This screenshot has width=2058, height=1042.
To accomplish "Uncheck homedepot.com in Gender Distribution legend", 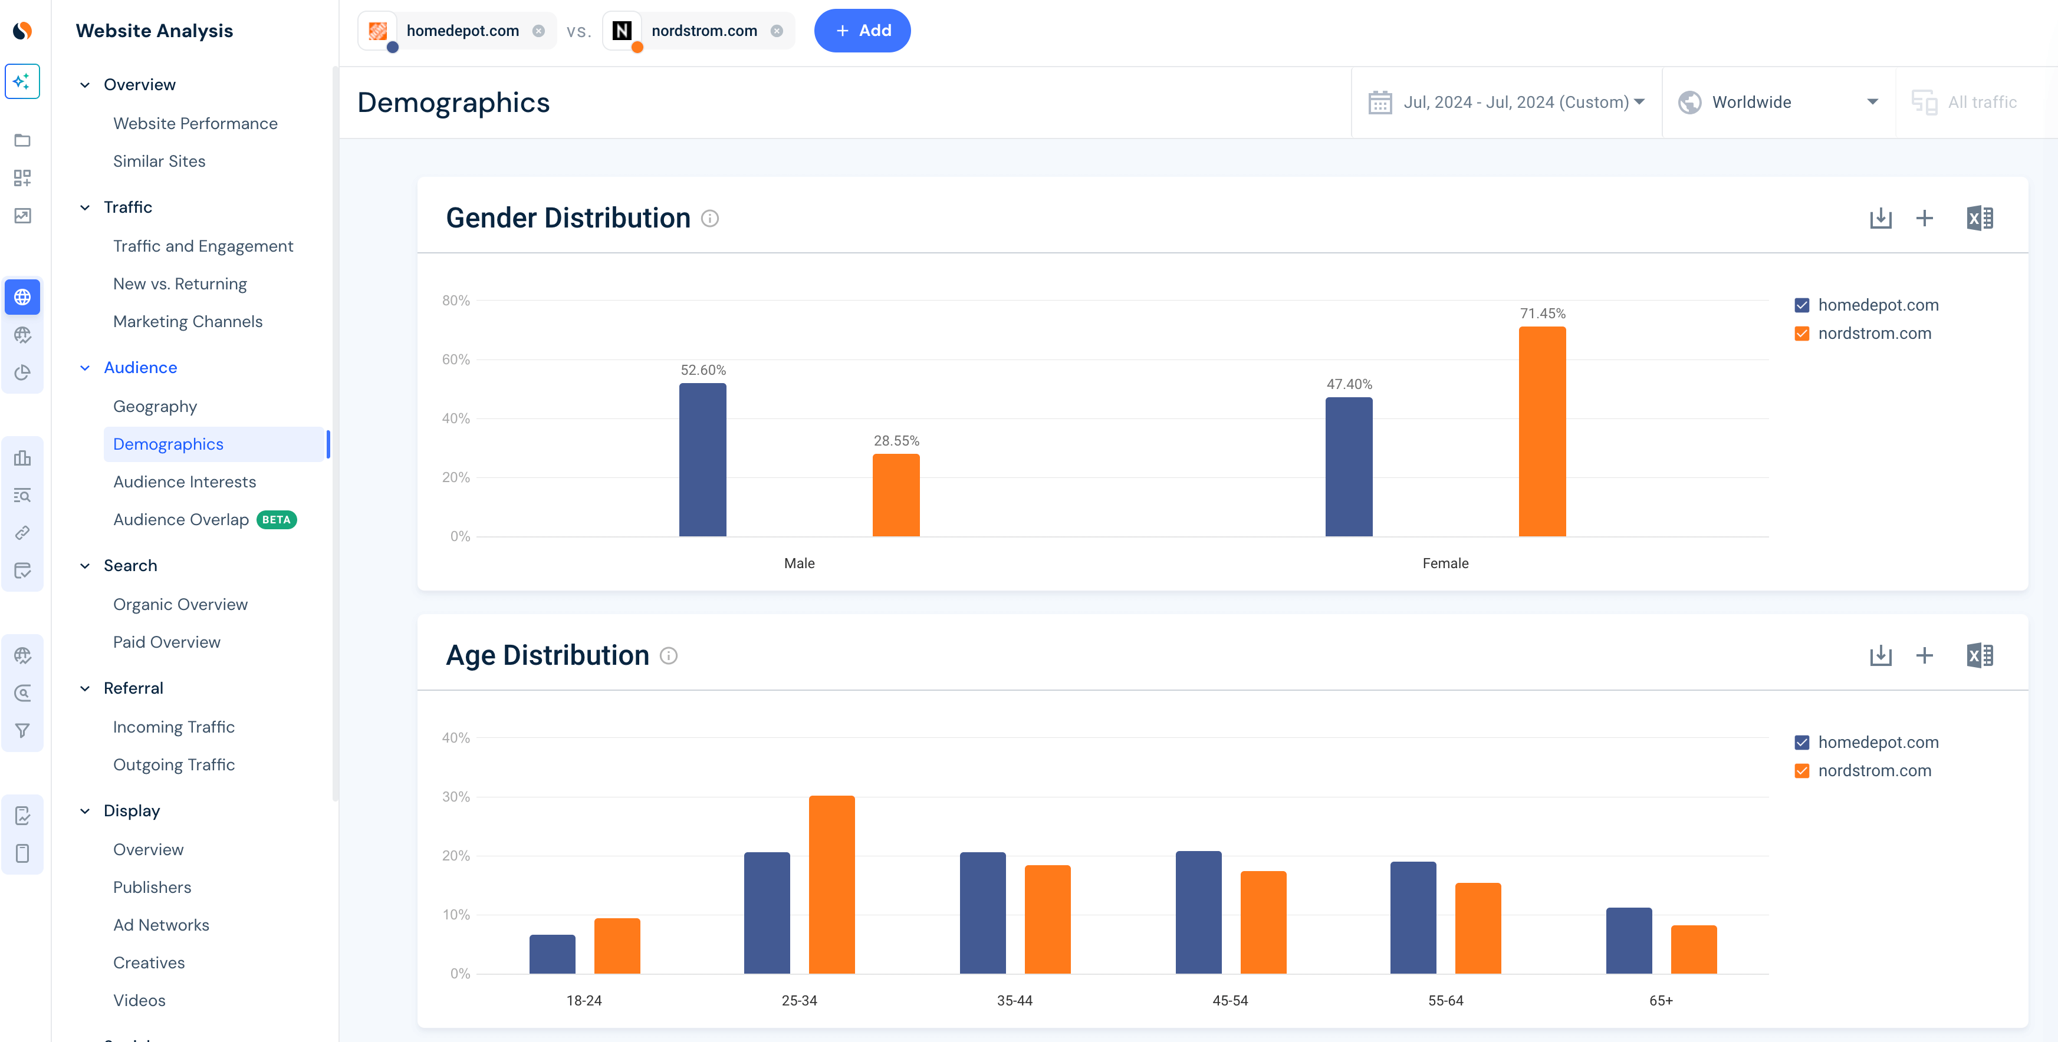I will click(x=1801, y=305).
